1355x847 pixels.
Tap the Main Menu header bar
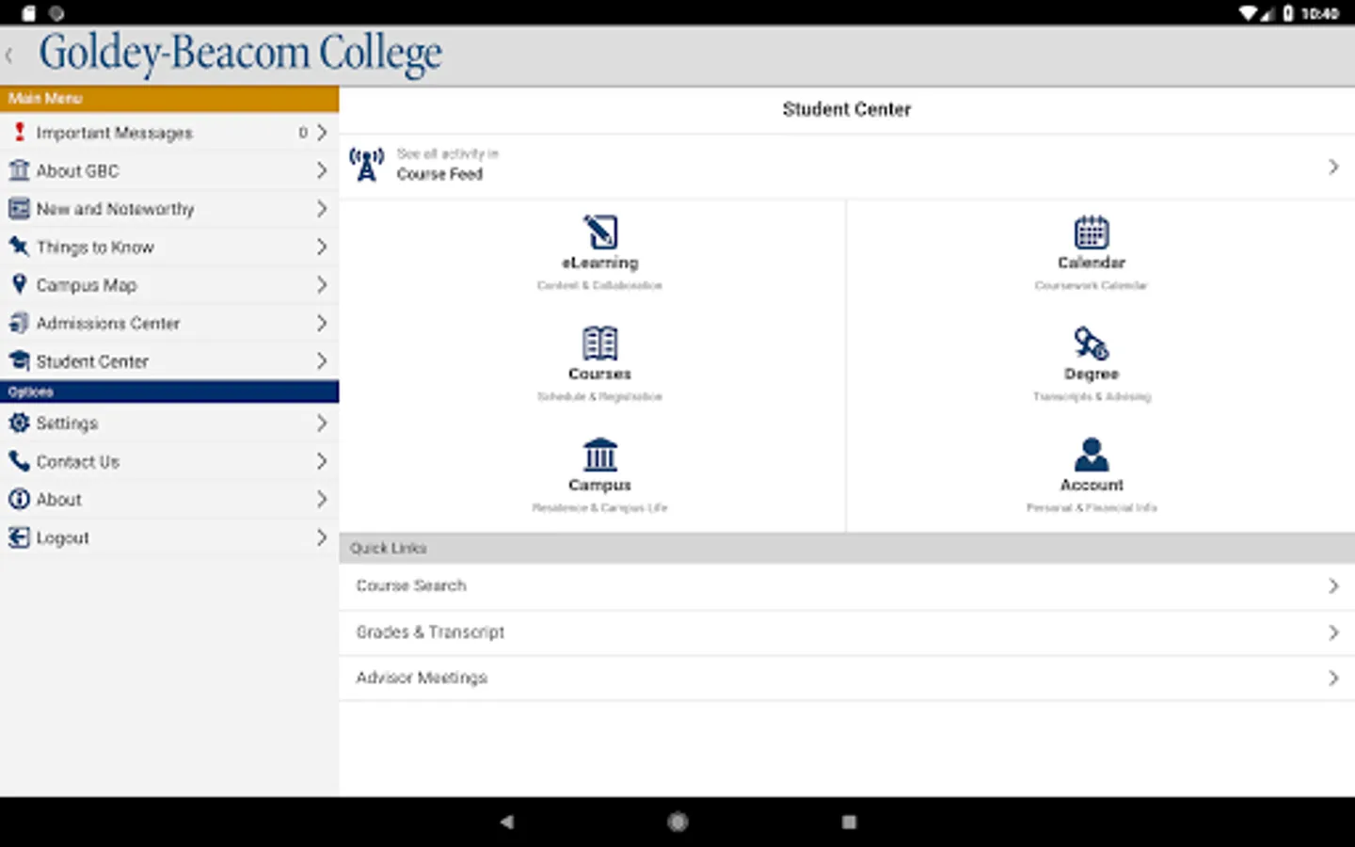click(x=169, y=99)
